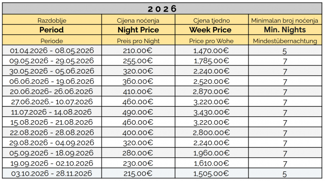Image resolution: width=325 pixels, height=181 pixels.
Task: Select the Period column header
Action: (x=52, y=30)
